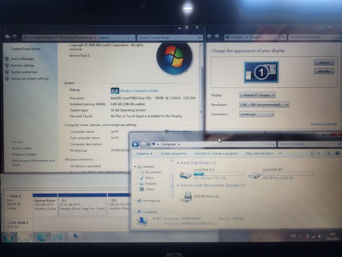
Task: Click the back arrow in Computer window
Action: [135, 145]
